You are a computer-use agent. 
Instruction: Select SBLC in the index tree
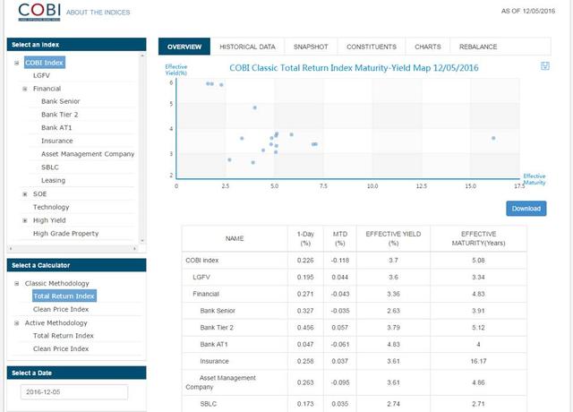pyautogui.click(x=50, y=167)
